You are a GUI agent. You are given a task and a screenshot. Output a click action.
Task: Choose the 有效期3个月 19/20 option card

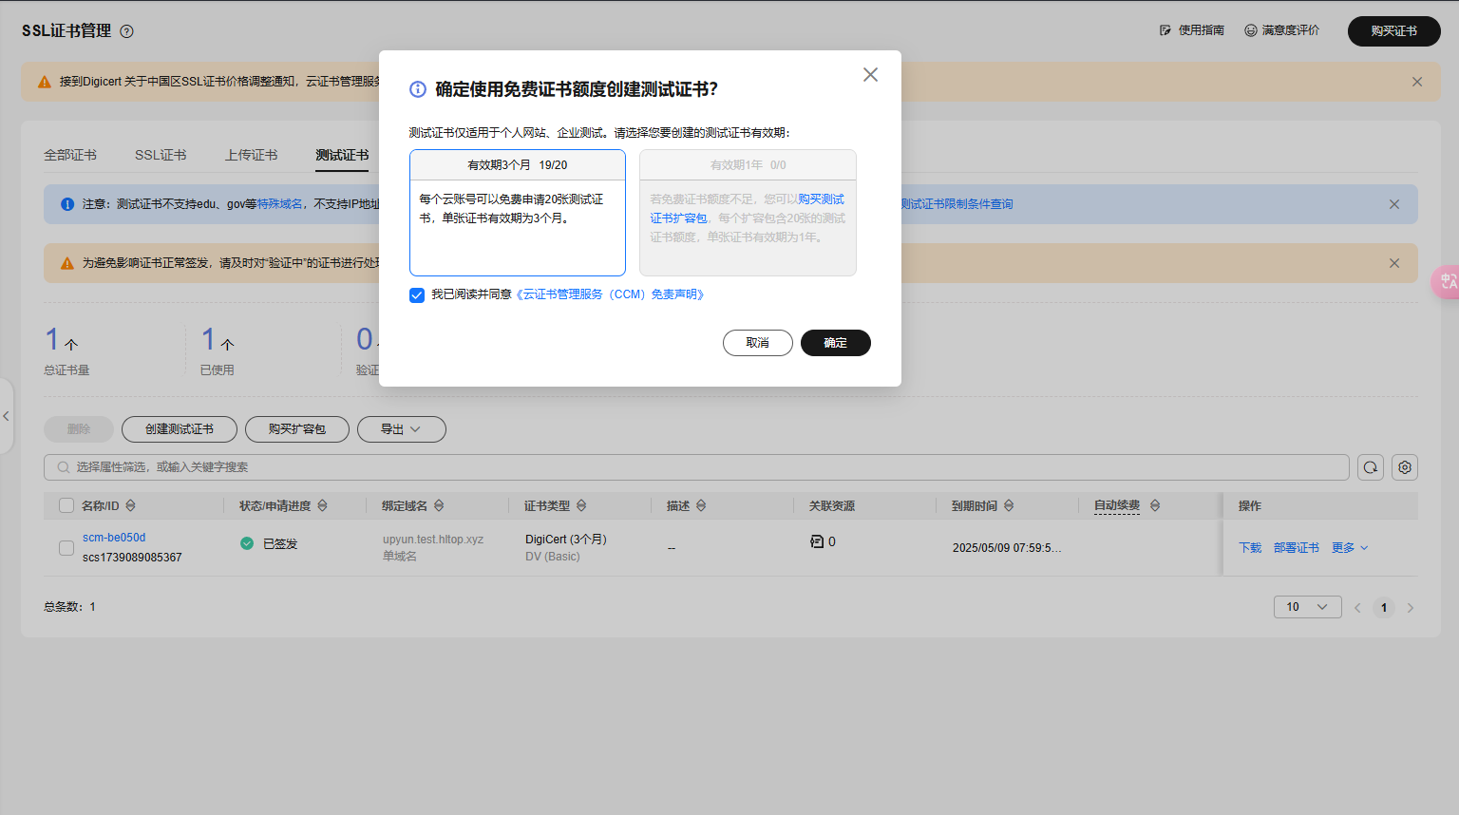pos(518,213)
